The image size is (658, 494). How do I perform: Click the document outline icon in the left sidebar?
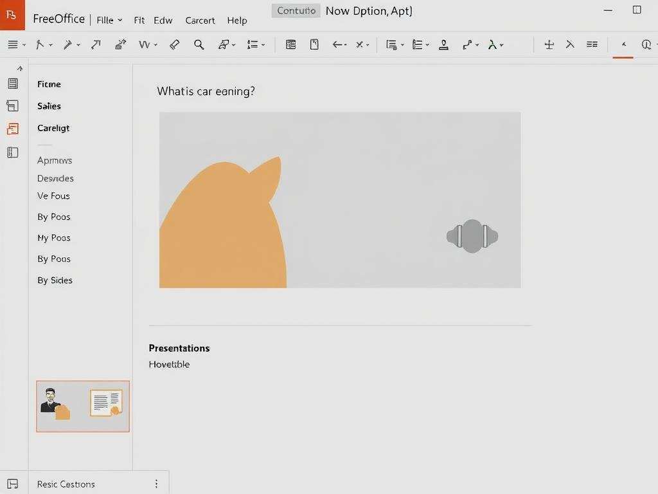[12, 83]
